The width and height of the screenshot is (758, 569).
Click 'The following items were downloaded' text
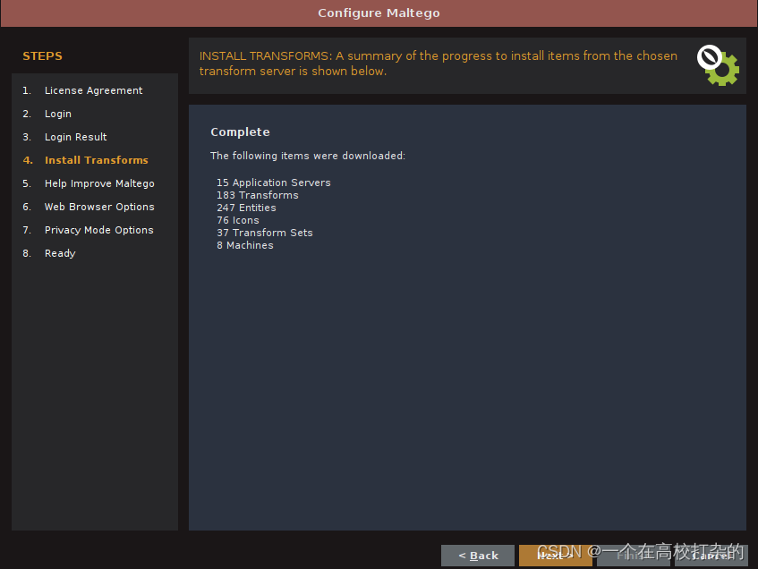click(308, 156)
